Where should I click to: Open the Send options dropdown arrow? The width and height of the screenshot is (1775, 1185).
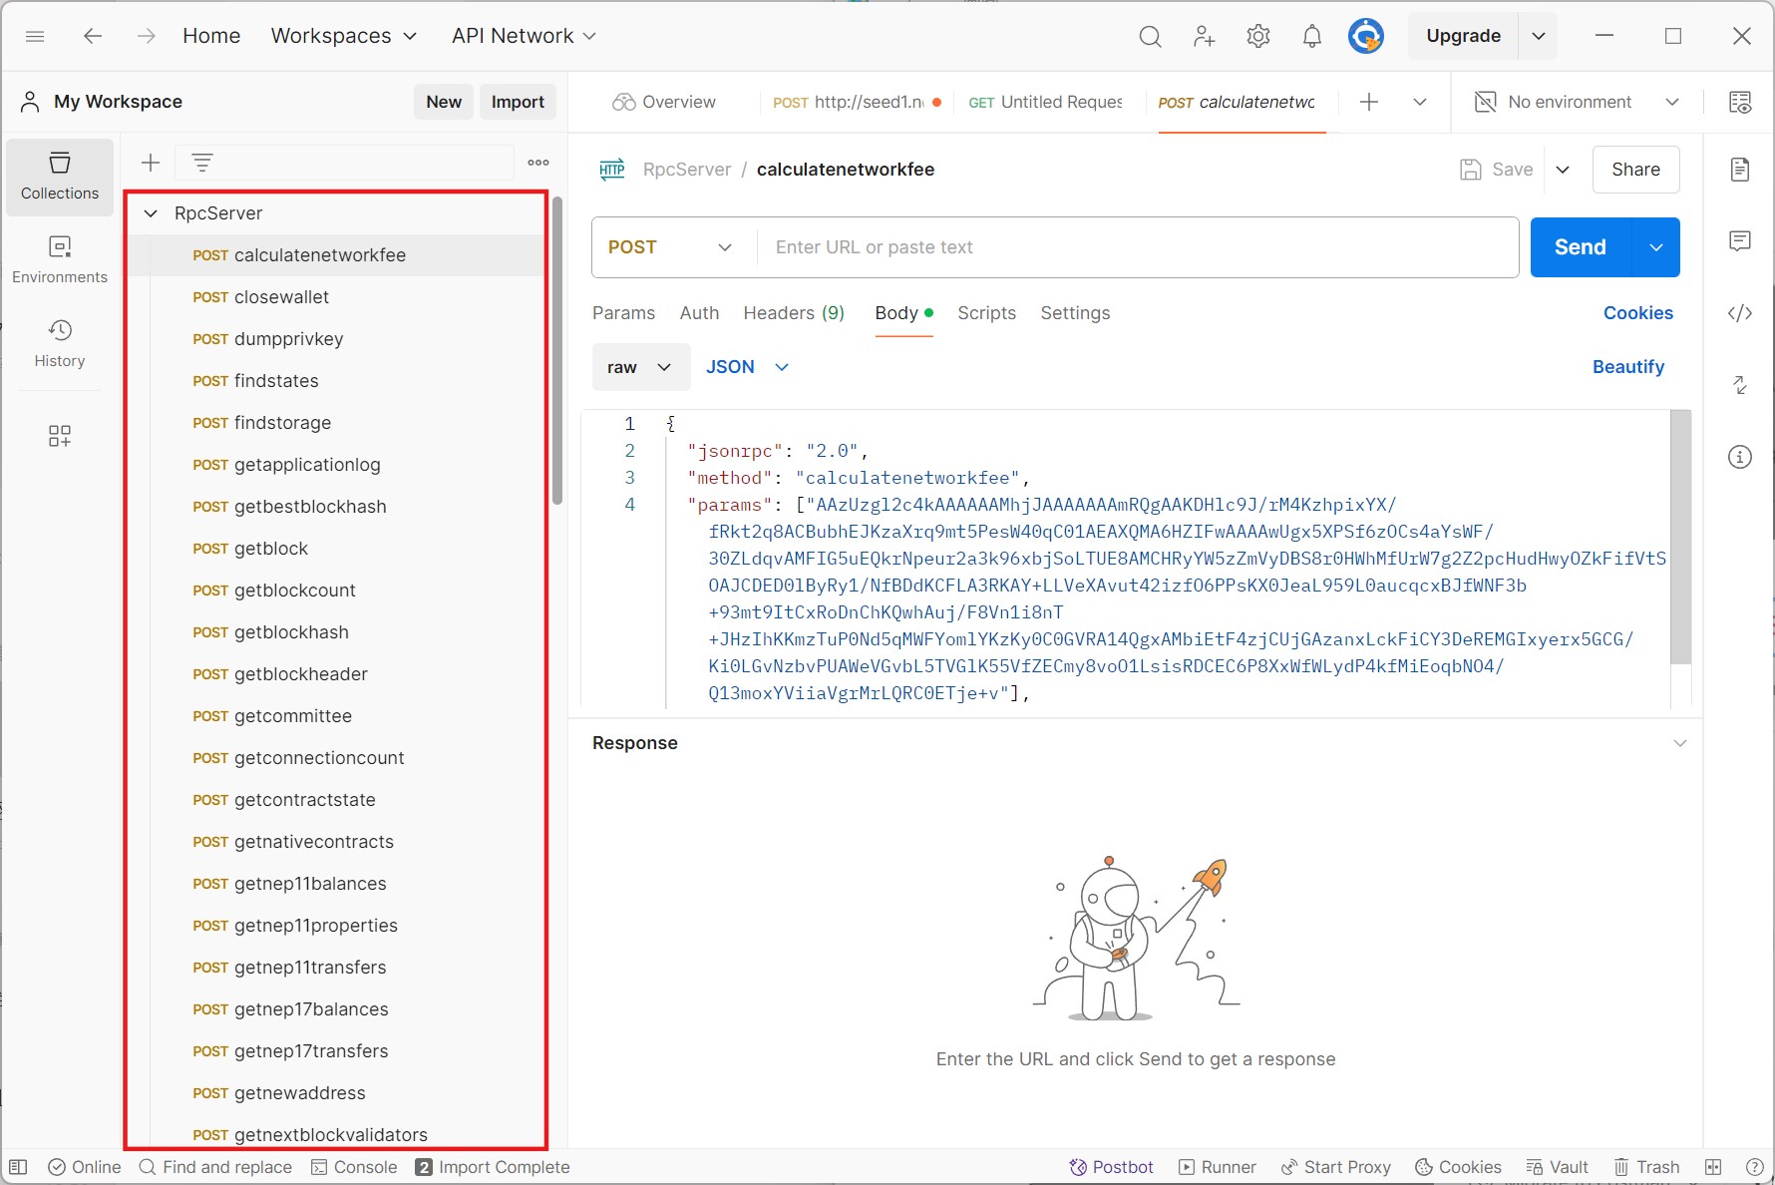click(1656, 247)
